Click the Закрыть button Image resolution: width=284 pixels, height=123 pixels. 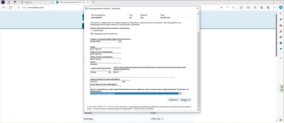(173, 99)
